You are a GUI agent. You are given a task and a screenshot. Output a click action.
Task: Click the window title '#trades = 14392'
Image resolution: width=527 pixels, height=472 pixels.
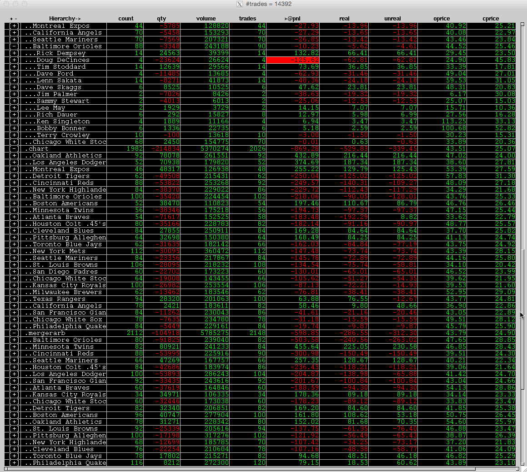point(269,4)
